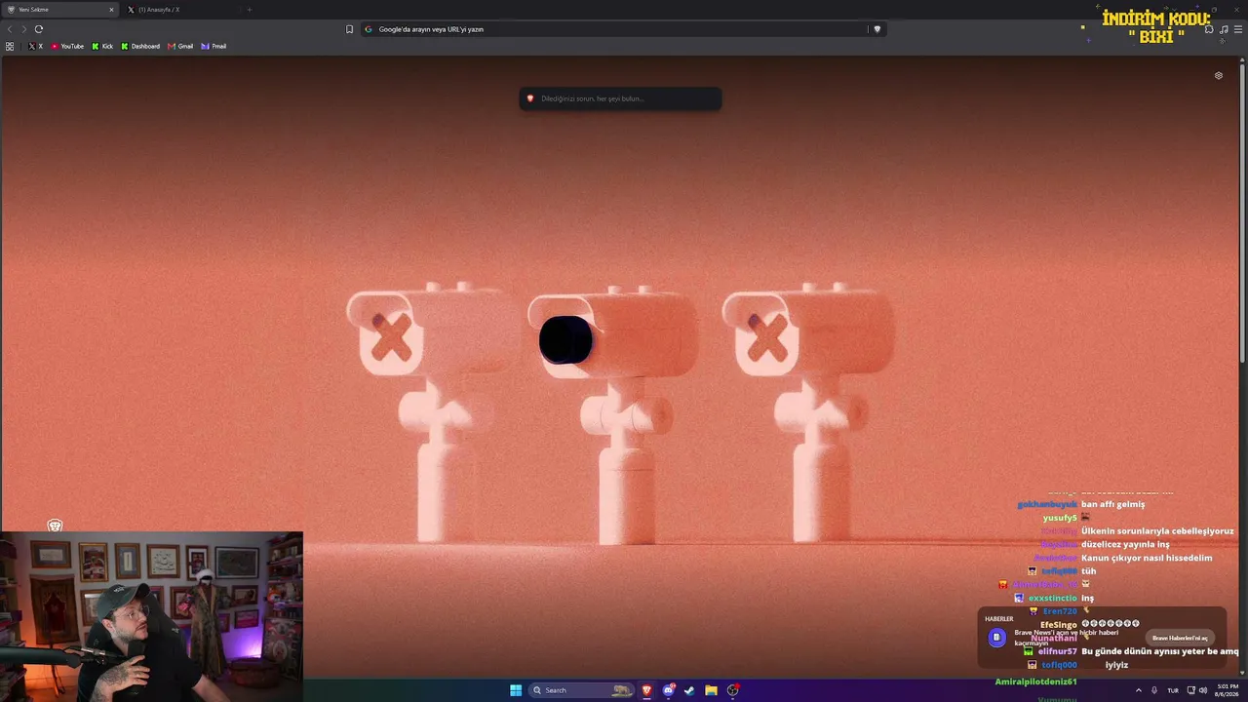Open the network icon in system tray
Viewport: 1248px width, 702px height.
pyautogui.click(x=1190, y=690)
